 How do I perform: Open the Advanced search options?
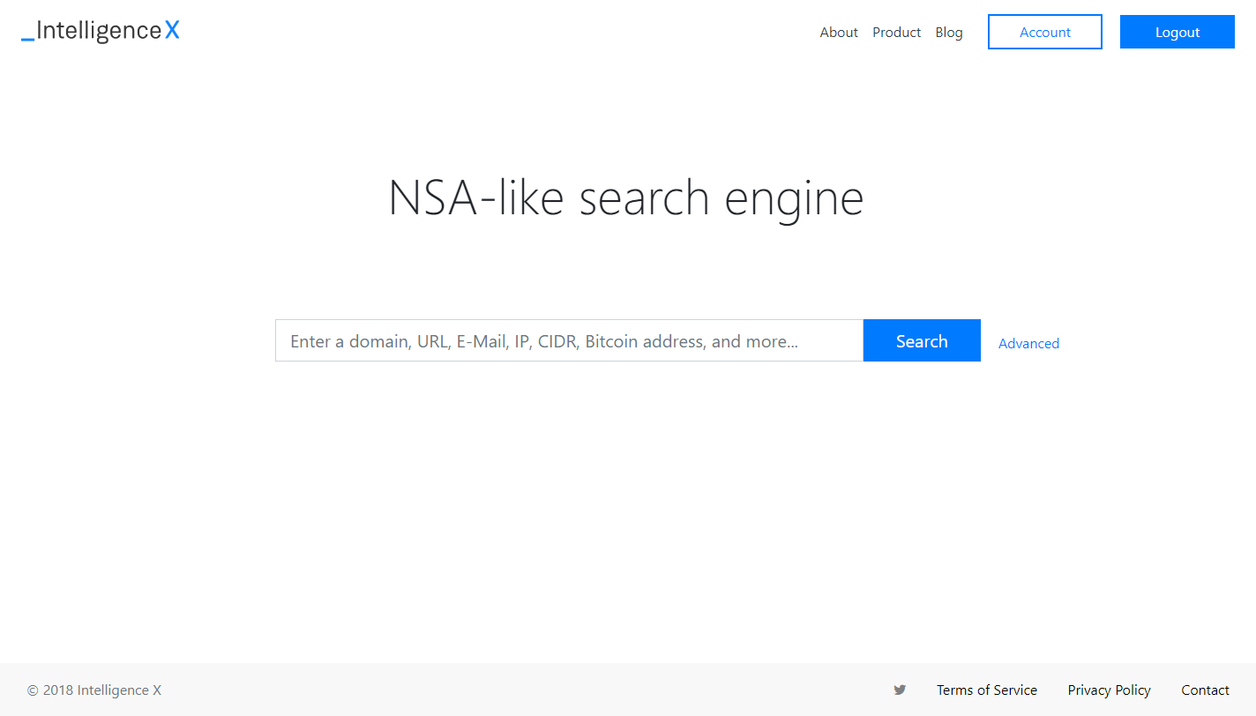(1028, 344)
